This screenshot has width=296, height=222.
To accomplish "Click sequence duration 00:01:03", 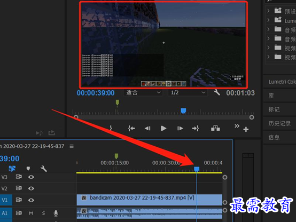I will point(240,93).
